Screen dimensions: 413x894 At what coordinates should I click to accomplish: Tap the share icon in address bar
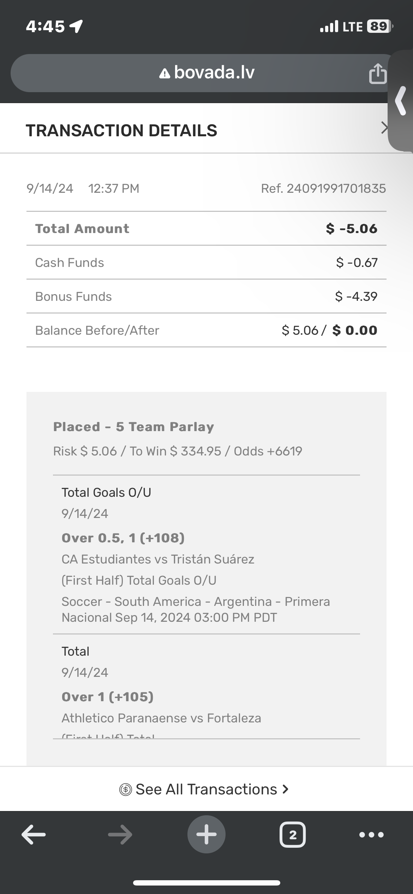(377, 73)
